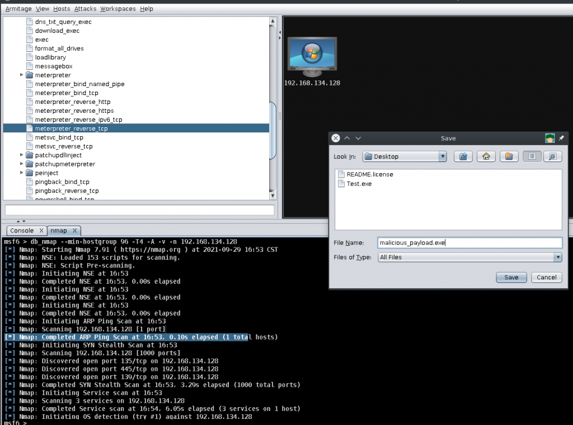The image size is (573, 425).
Task: Select metsvc_reverse_tcp payload
Action: pos(64,146)
